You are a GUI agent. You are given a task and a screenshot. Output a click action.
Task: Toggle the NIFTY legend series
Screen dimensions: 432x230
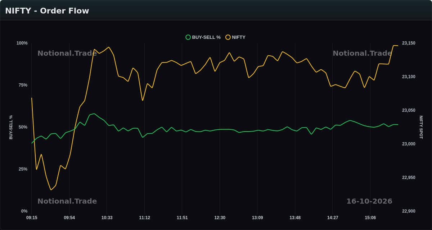[x=235, y=37]
